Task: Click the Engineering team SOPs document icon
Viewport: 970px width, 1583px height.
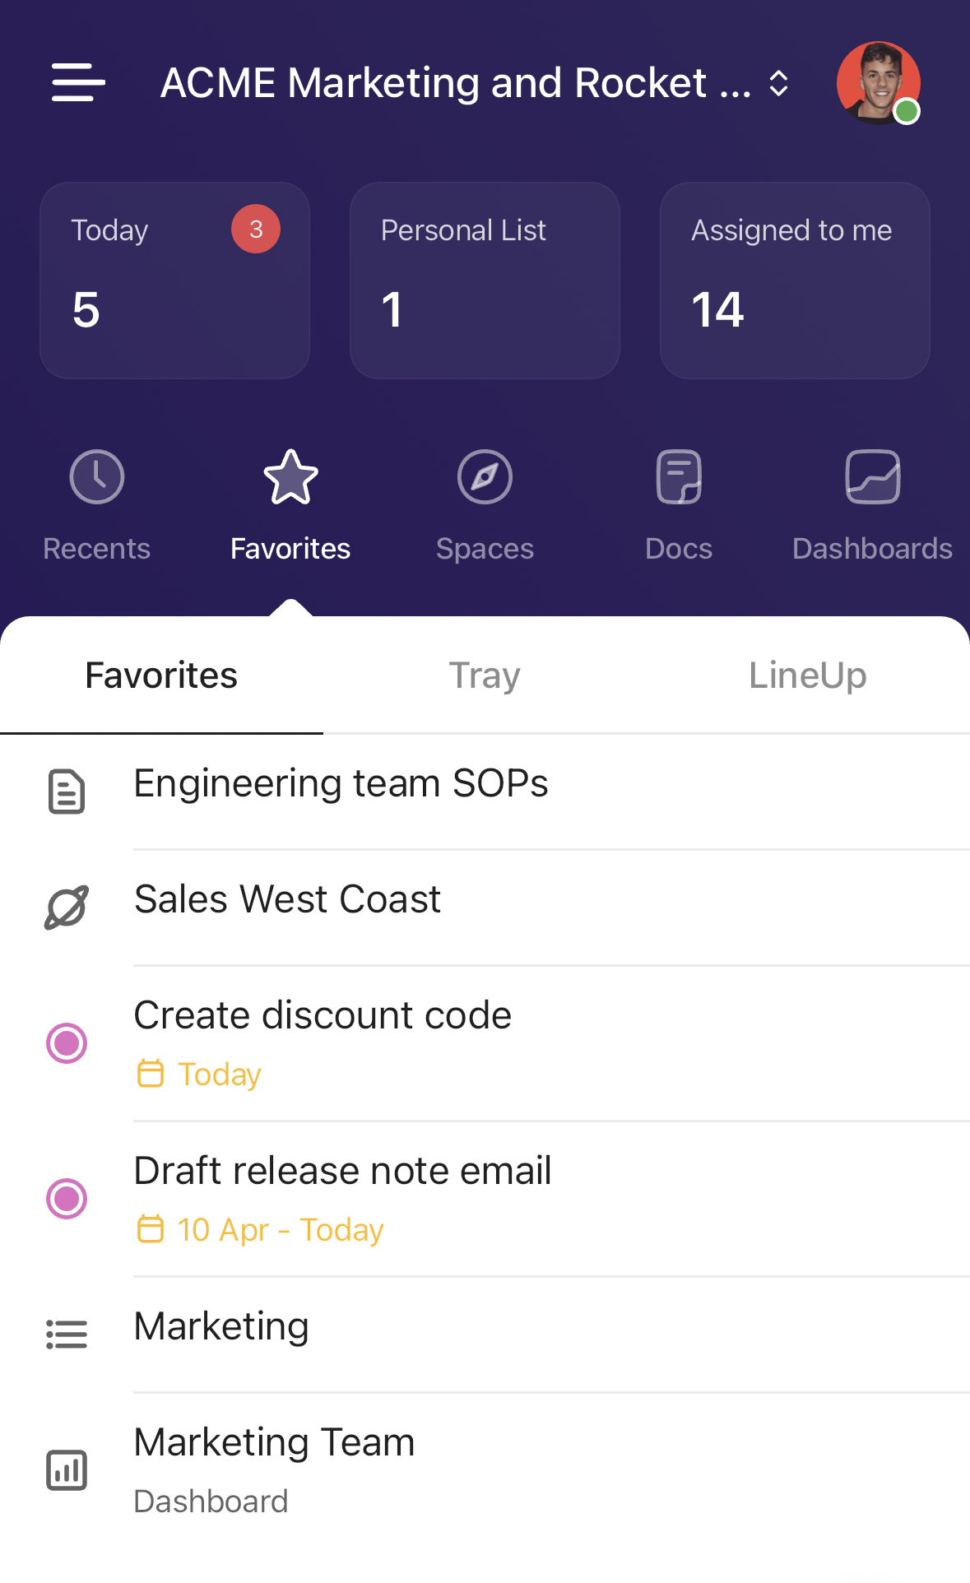Action: pyautogui.click(x=67, y=791)
